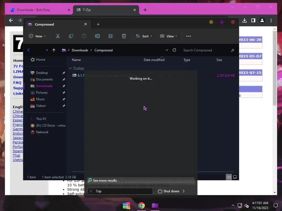Switch to details view icon in status bar

(x=229, y=177)
